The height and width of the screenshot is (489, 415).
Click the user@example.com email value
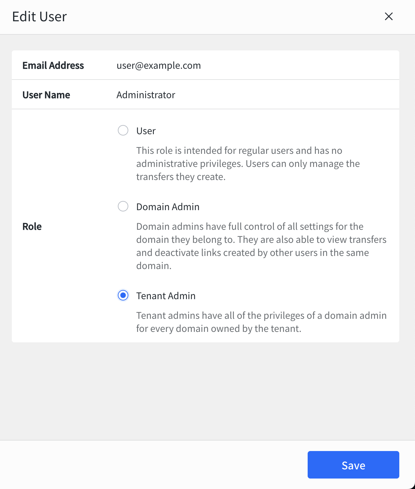(159, 65)
